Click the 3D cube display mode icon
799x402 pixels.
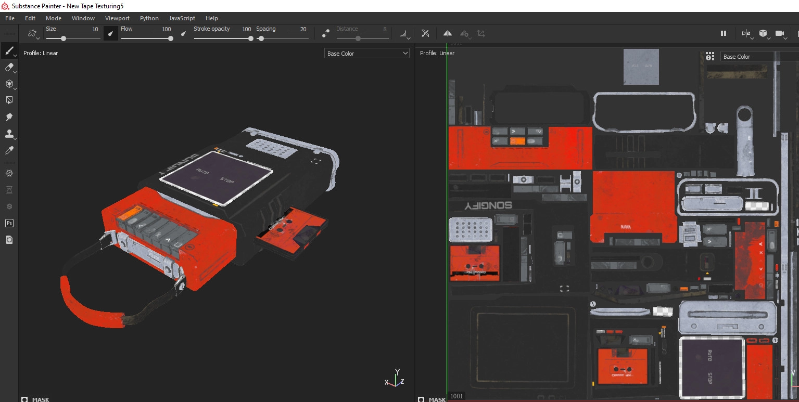(x=763, y=33)
